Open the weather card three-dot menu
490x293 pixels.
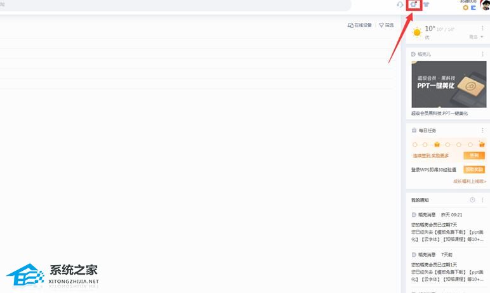point(482,28)
